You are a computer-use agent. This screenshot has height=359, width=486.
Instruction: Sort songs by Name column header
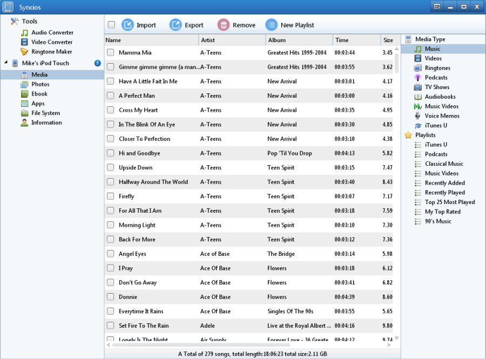click(x=152, y=40)
